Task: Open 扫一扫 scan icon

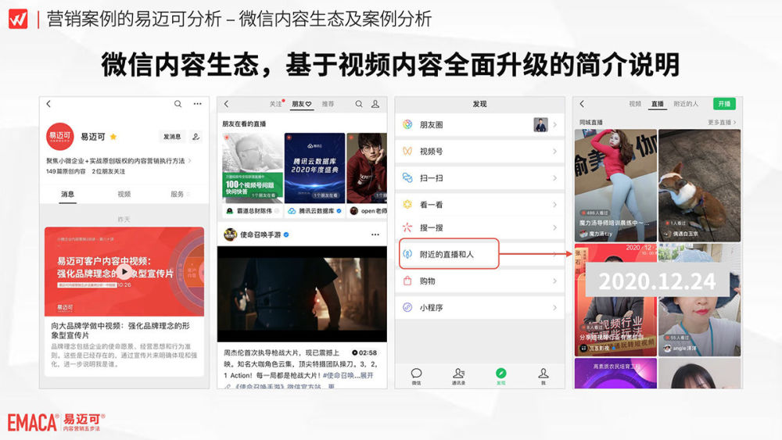Action: 407,177
